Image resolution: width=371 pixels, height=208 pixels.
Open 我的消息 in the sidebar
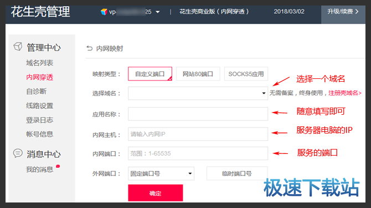39,169
